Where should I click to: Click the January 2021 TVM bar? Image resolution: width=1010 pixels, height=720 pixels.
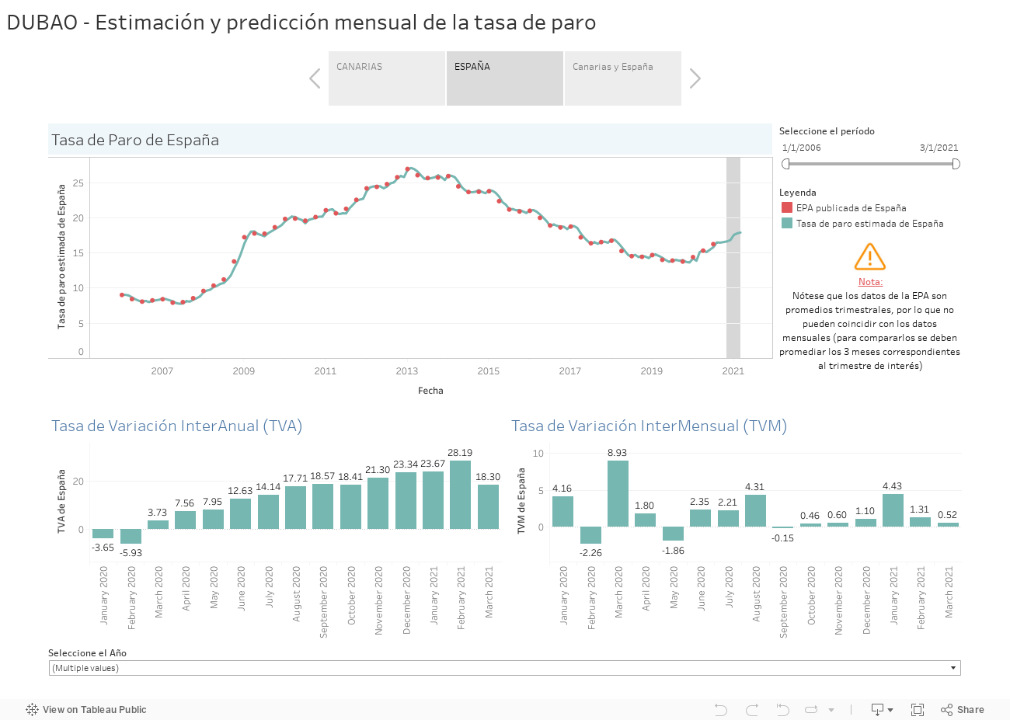(893, 510)
